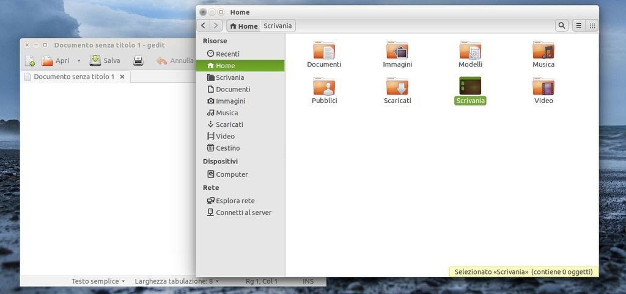This screenshot has width=626, height=294.
Task: Select the Immagini folder icon
Action: pos(397,51)
